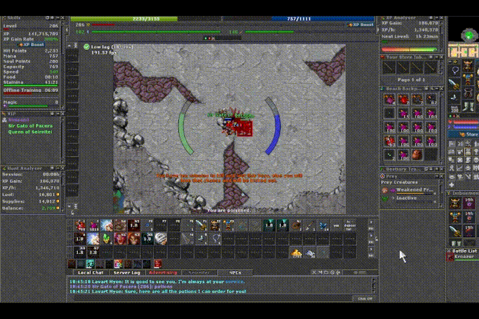
Task: Click the M icon in chat toolbar
Action: point(320,272)
